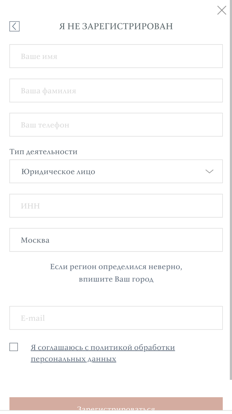232x414 pixels.
Task: Select the 'Ваш телефон' phone field
Action: click(x=116, y=125)
